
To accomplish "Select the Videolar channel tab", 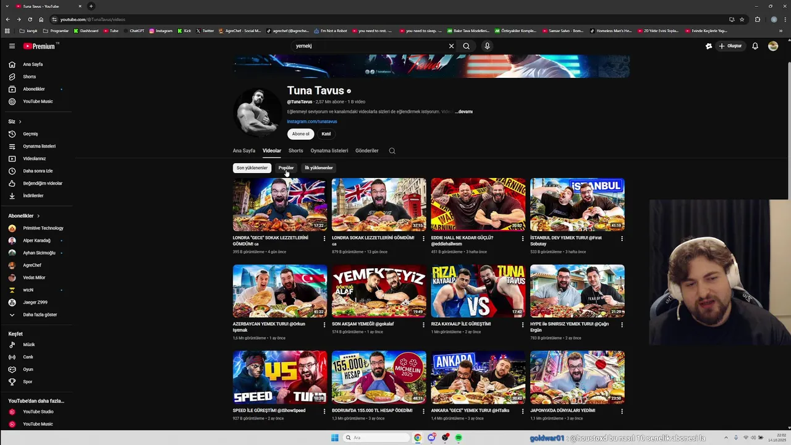I will (x=272, y=151).
